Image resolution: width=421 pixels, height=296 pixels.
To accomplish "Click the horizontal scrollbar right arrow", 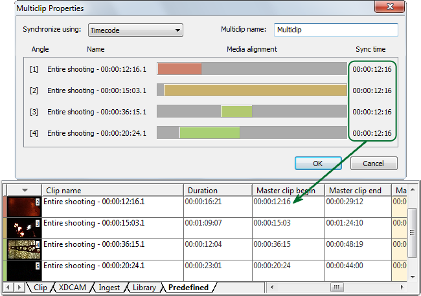I will (402, 288).
